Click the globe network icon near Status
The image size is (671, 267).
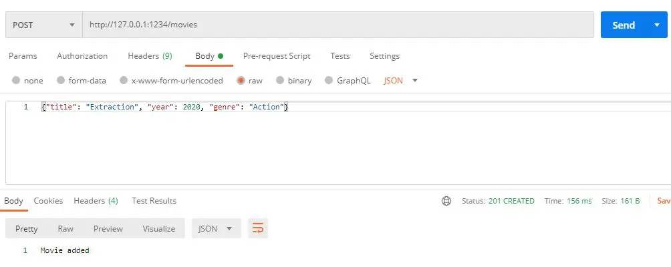(x=446, y=201)
